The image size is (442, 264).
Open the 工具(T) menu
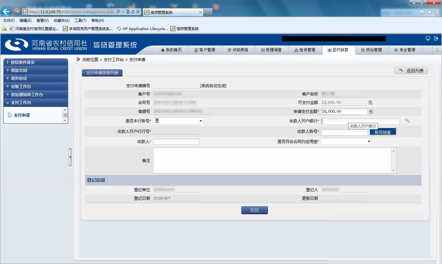click(x=80, y=21)
